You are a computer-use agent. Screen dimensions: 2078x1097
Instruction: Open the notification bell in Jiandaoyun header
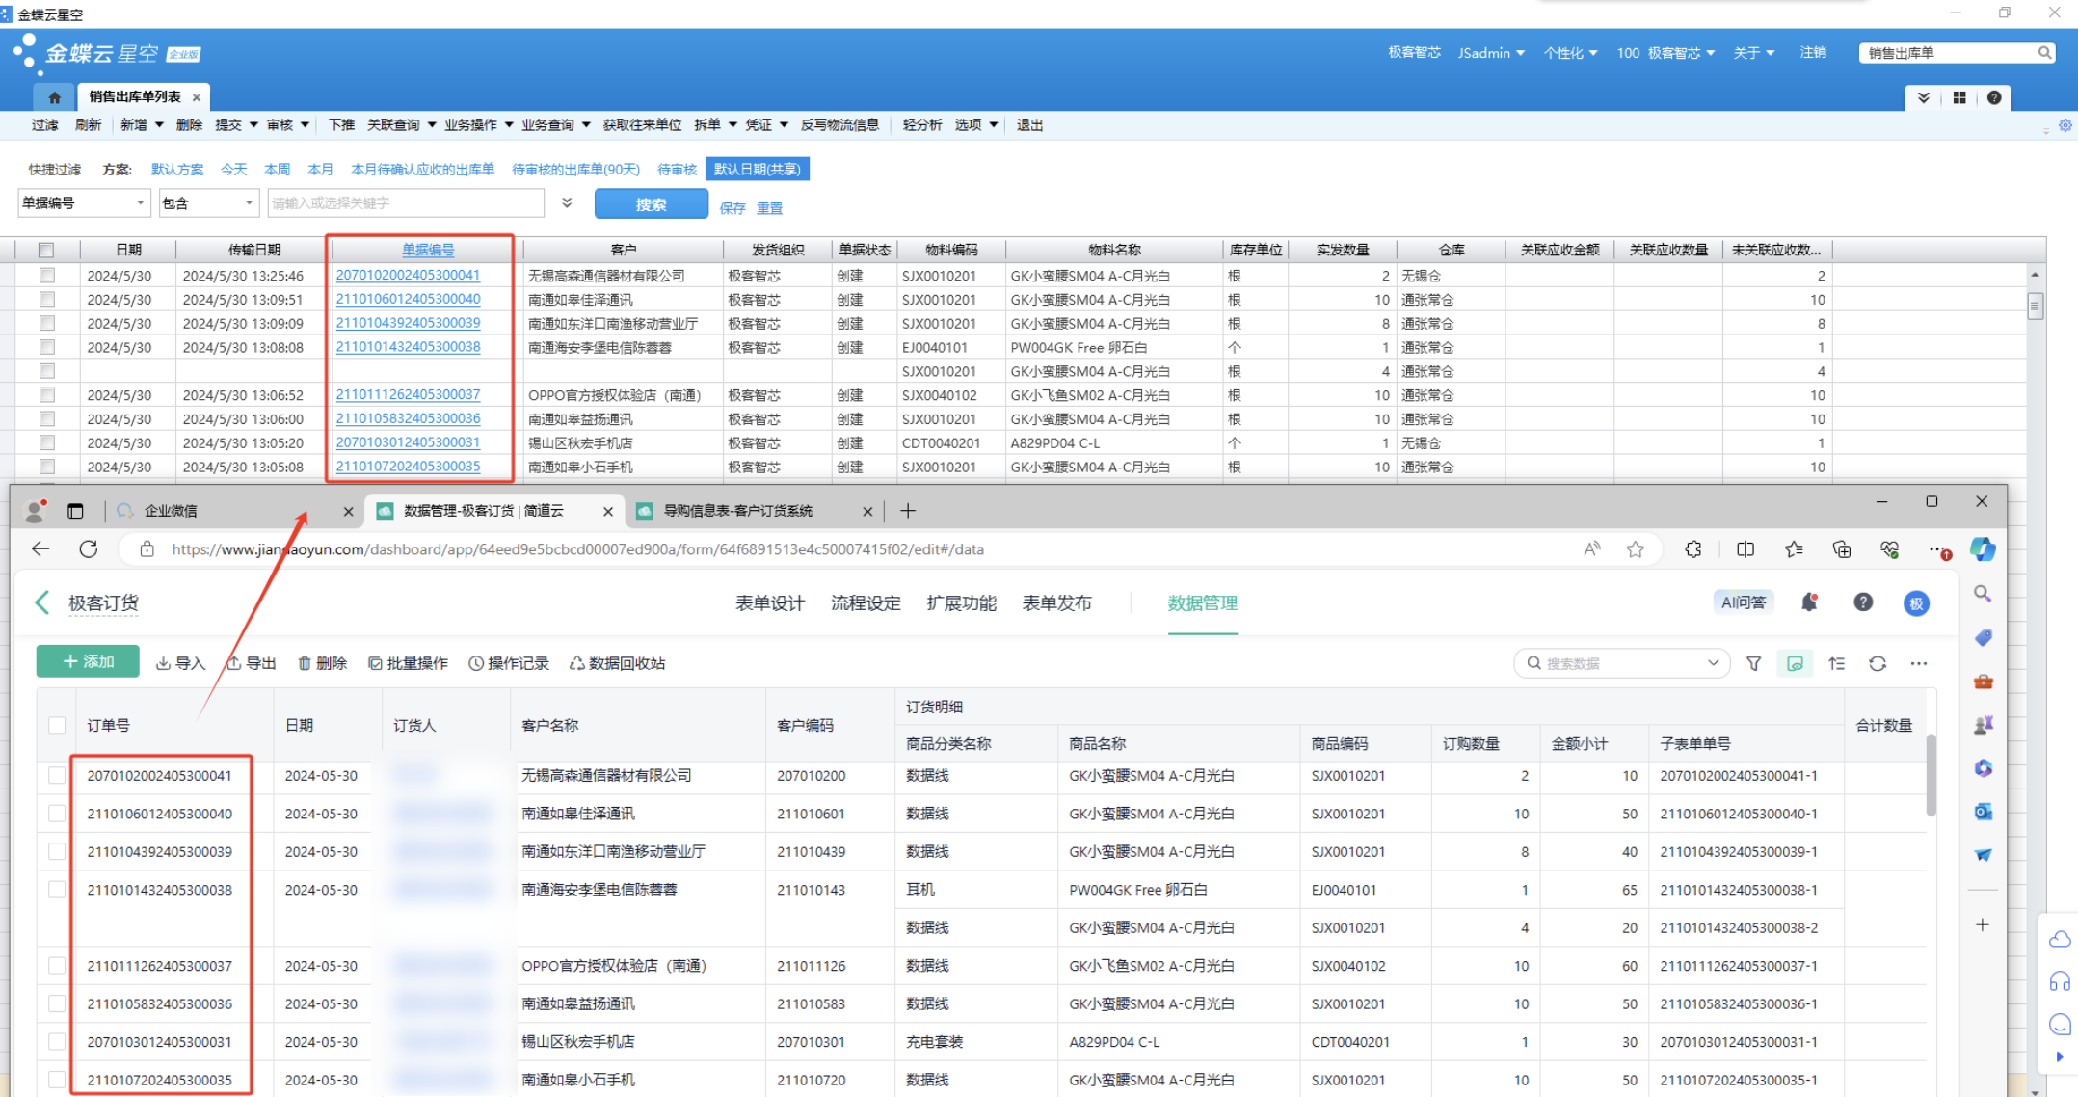1808,602
